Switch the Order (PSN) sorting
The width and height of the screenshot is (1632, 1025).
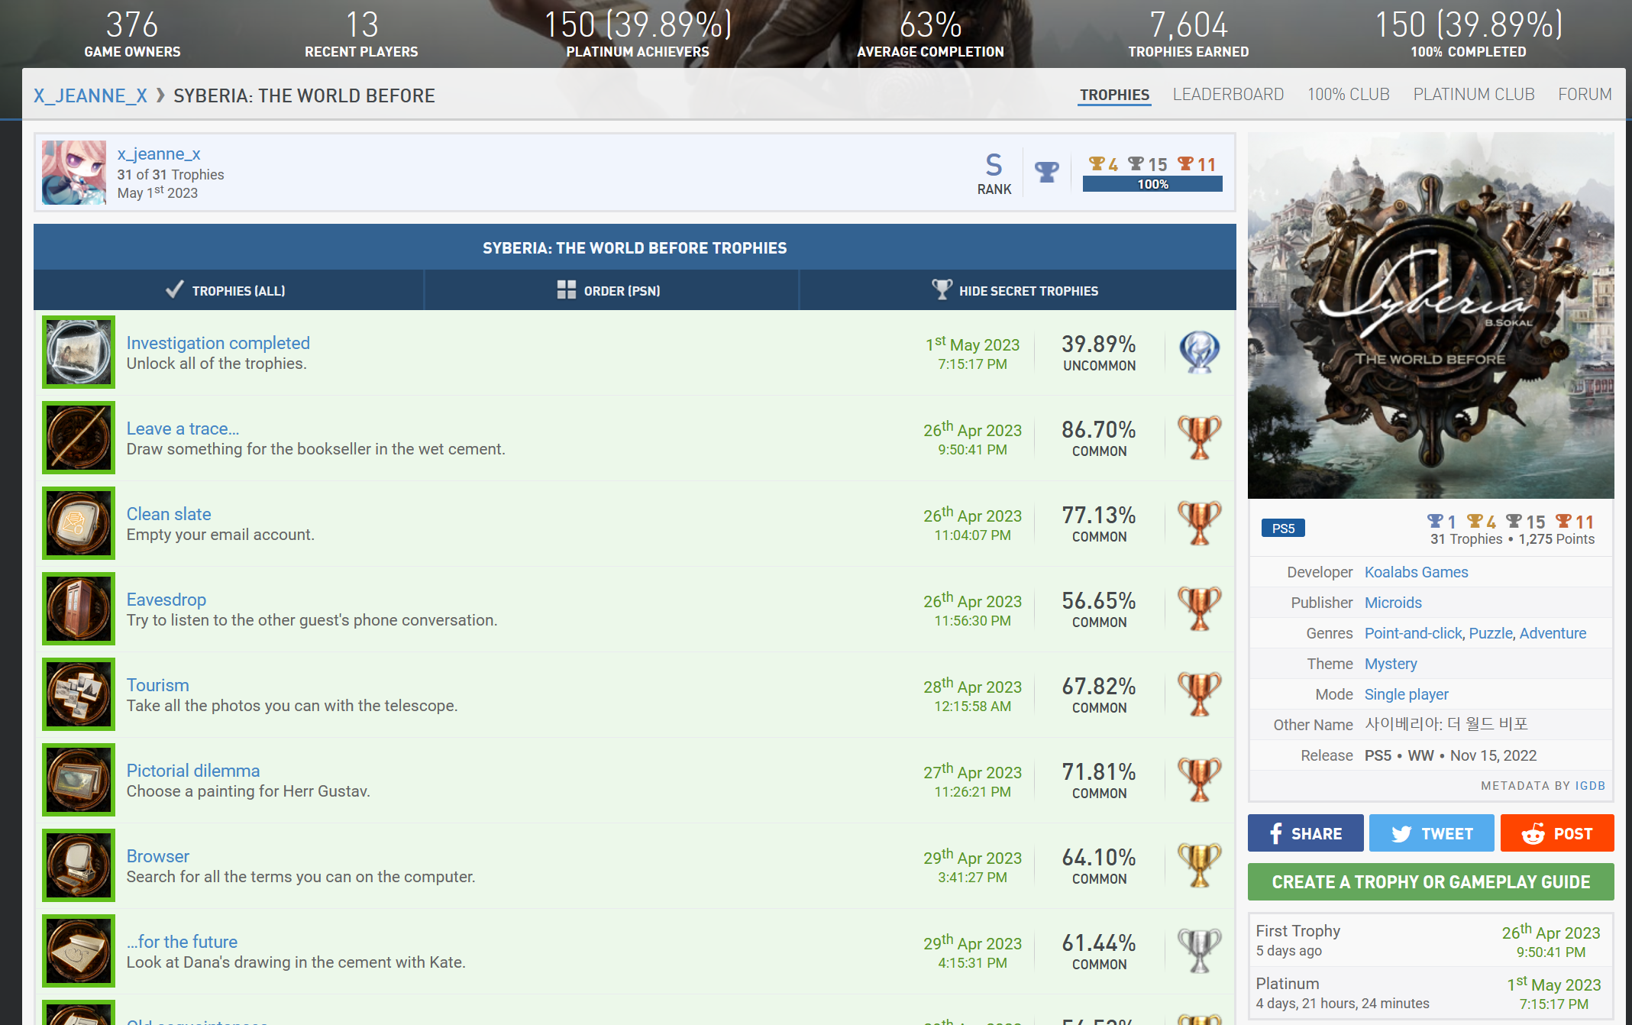pyautogui.click(x=610, y=290)
